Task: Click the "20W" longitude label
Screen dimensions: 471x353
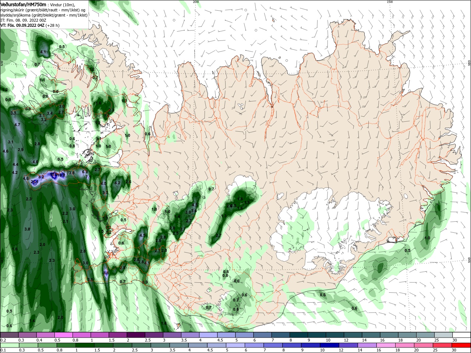Action: pyautogui.click(x=196, y=1)
